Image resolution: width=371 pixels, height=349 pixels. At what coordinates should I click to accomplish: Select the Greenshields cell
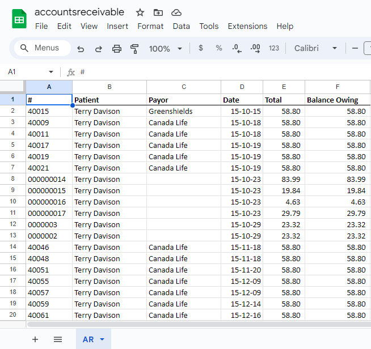pos(184,111)
